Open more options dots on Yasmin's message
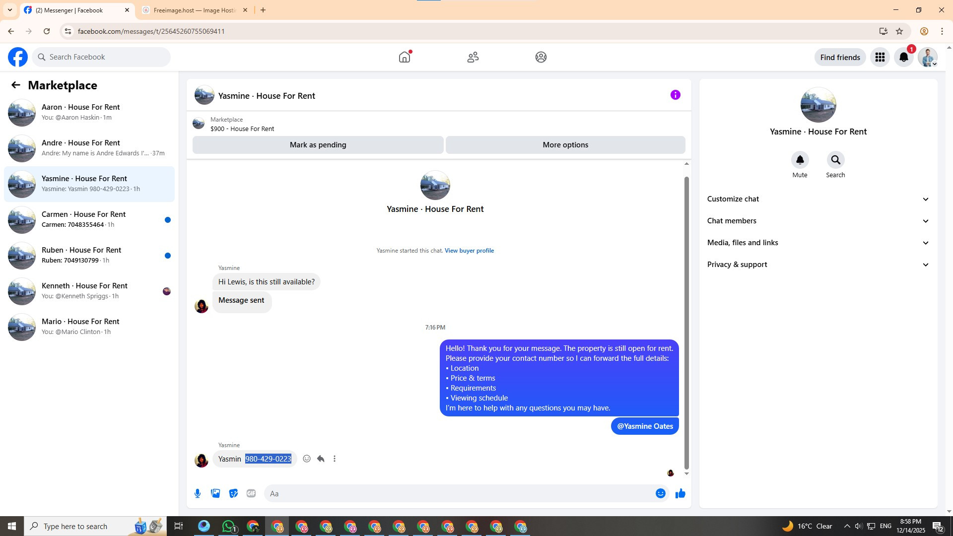Viewport: 953px width, 536px height. pos(335,459)
